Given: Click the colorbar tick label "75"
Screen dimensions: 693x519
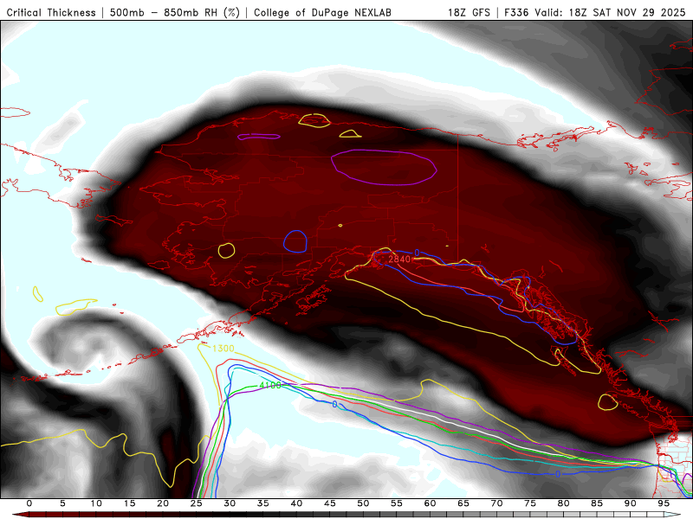Looking at the screenshot, I should [530, 503].
